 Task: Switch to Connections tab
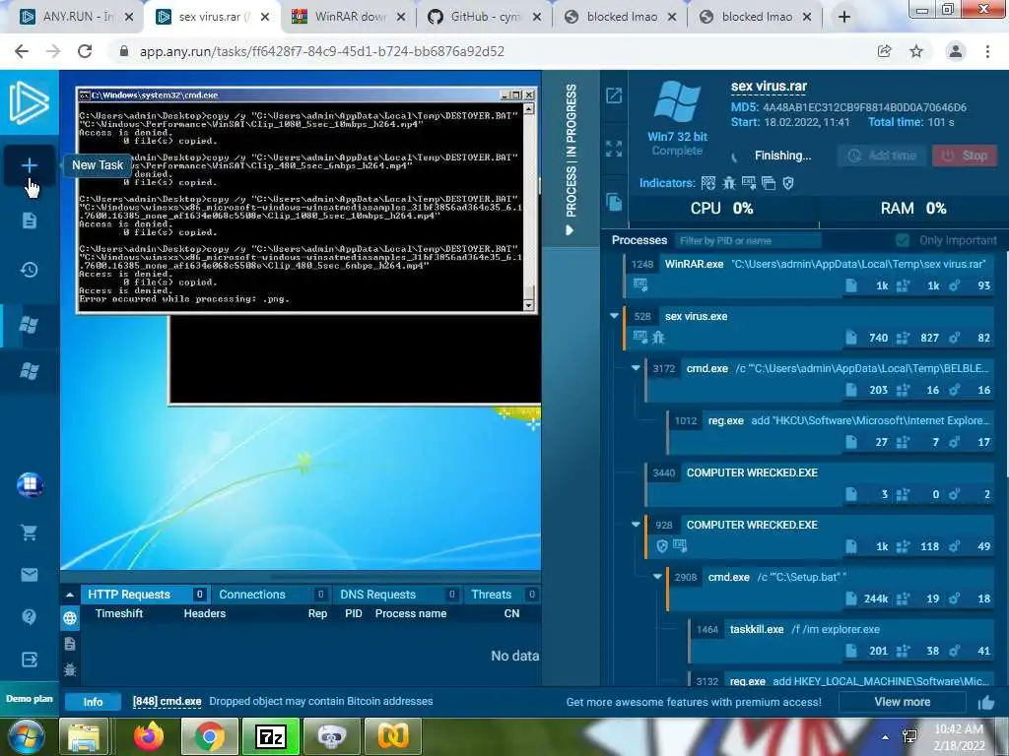click(271, 595)
